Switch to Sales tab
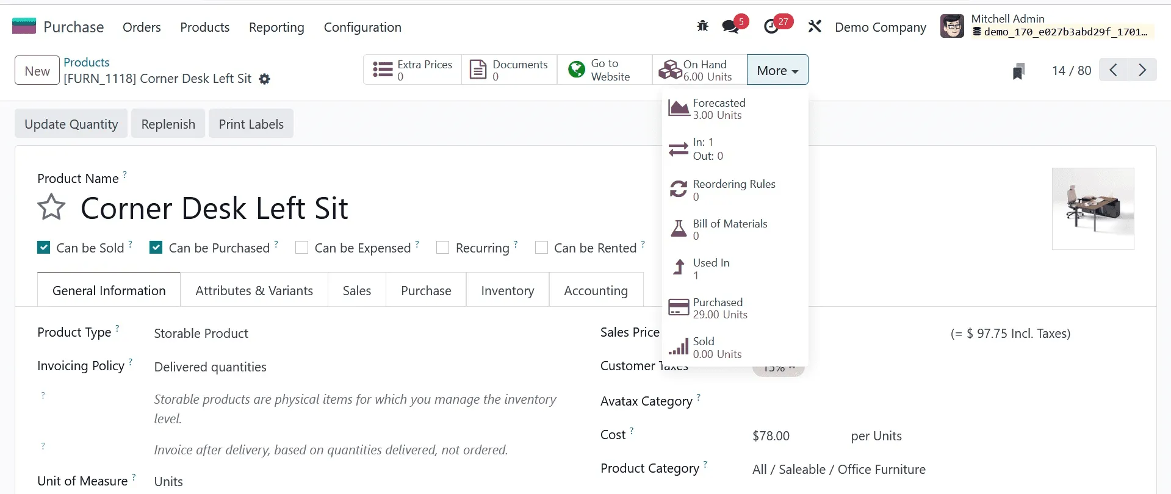Screen dimensions: 1171x494 click(x=357, y=290)
